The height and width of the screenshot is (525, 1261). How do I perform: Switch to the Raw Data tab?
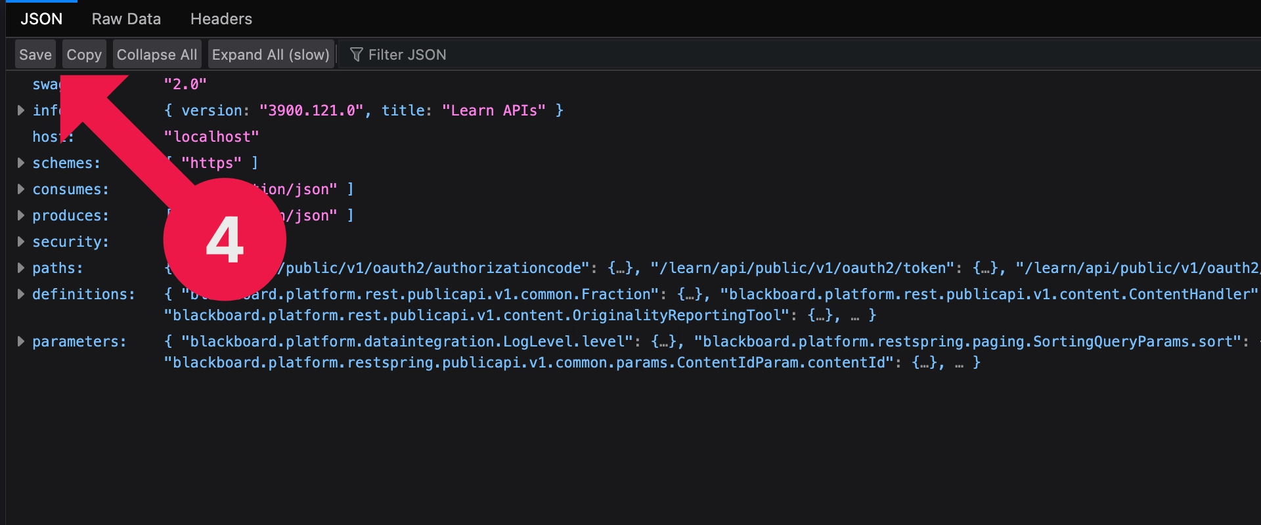126,19
